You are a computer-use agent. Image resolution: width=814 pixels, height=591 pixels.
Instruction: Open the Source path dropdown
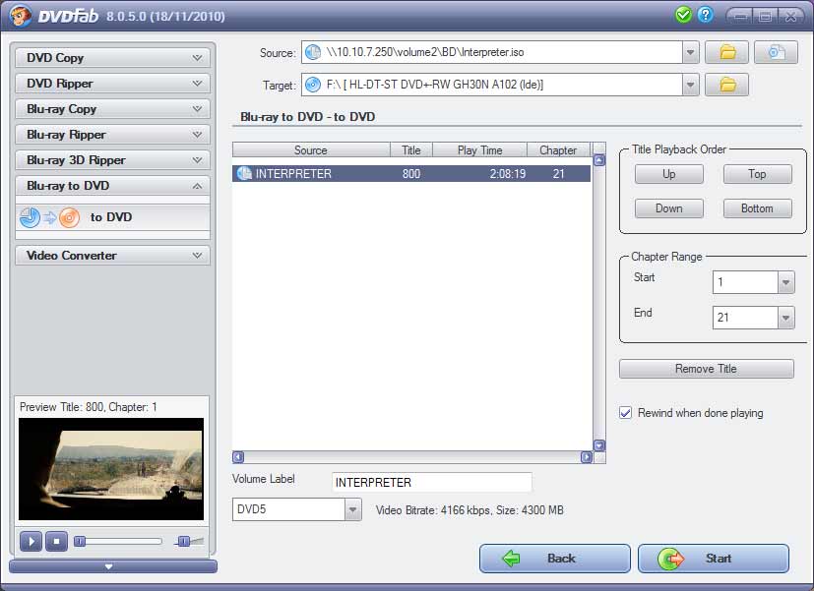click(690, 52)
